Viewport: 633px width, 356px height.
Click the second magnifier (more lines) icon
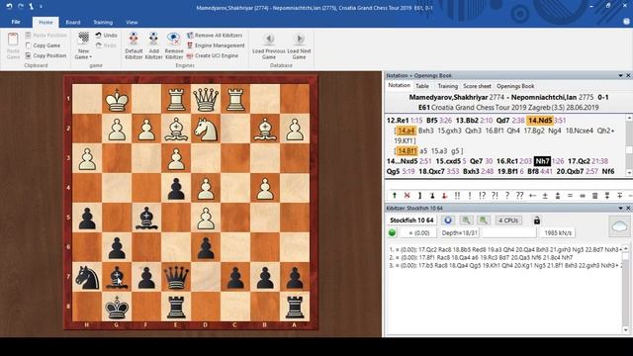[484, 221]
